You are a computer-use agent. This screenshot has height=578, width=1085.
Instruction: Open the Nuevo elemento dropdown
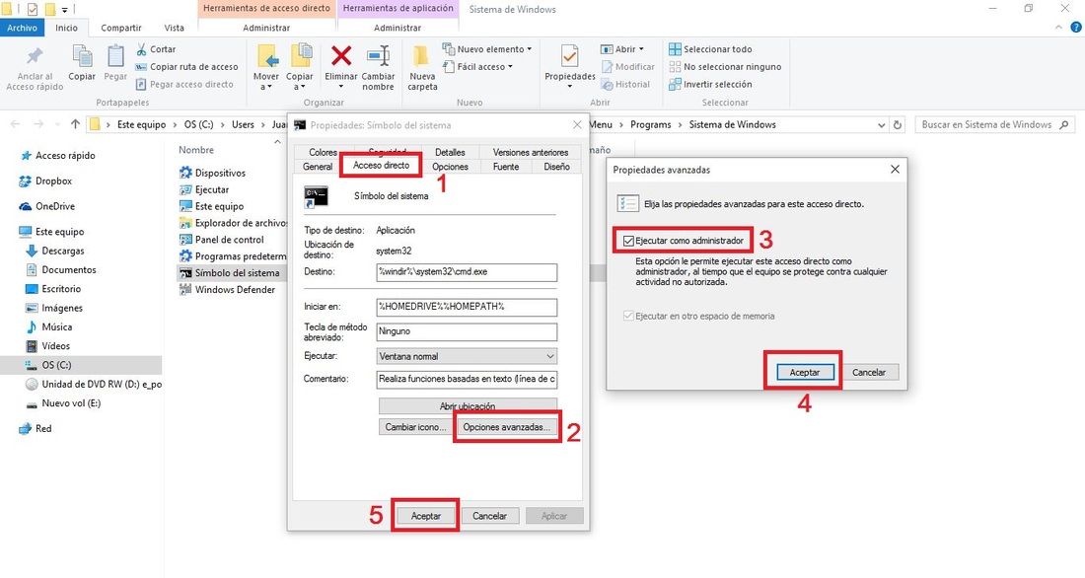coord(487,49)
